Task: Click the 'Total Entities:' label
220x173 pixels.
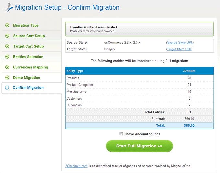Action: point(155,112)
